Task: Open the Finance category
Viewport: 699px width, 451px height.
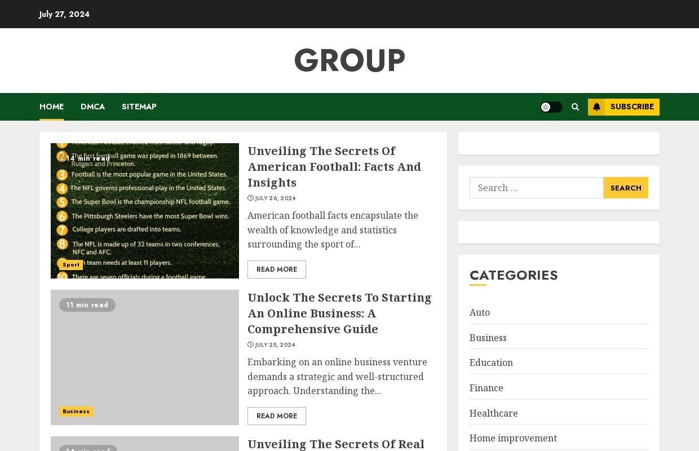Action: (x=486, y=388)
